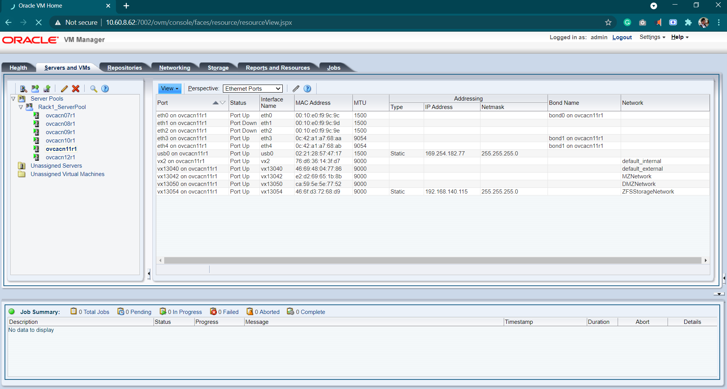Select the Unassigned Servers folder label

point(56,166)
